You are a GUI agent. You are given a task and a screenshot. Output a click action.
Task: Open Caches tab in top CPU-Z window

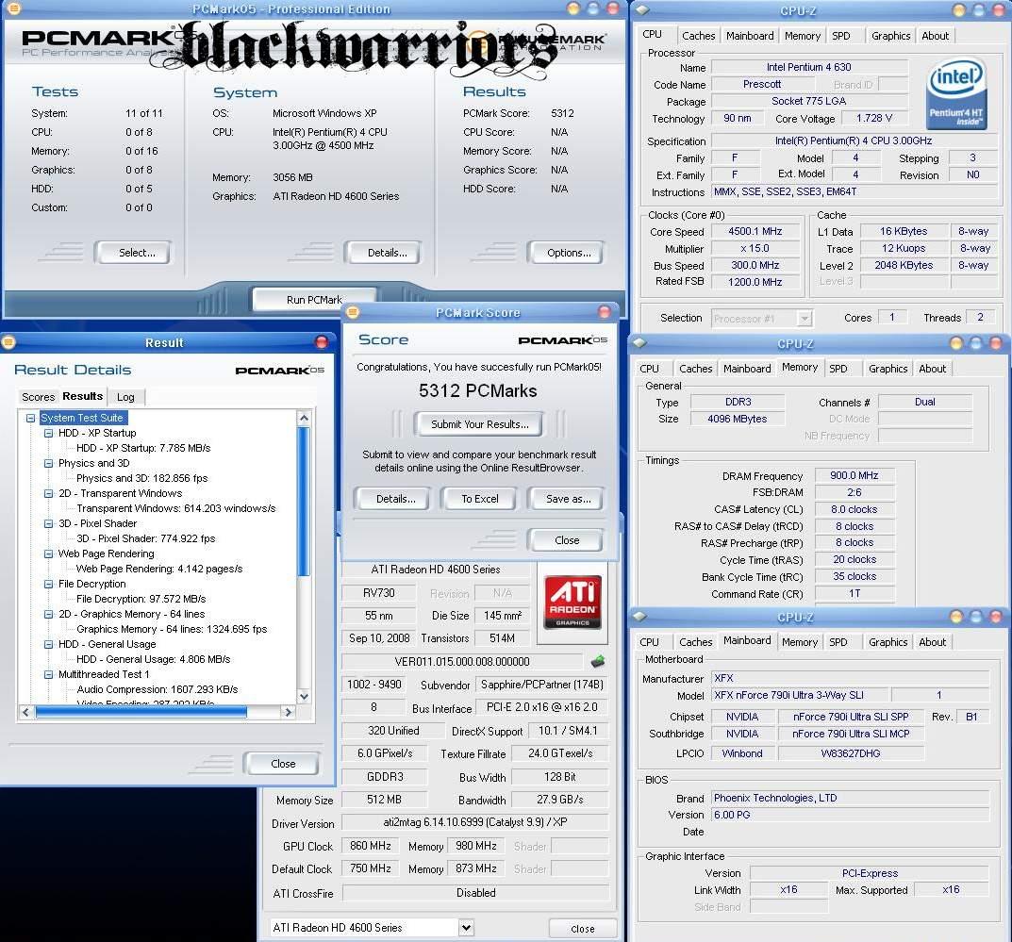click(698, 36)
